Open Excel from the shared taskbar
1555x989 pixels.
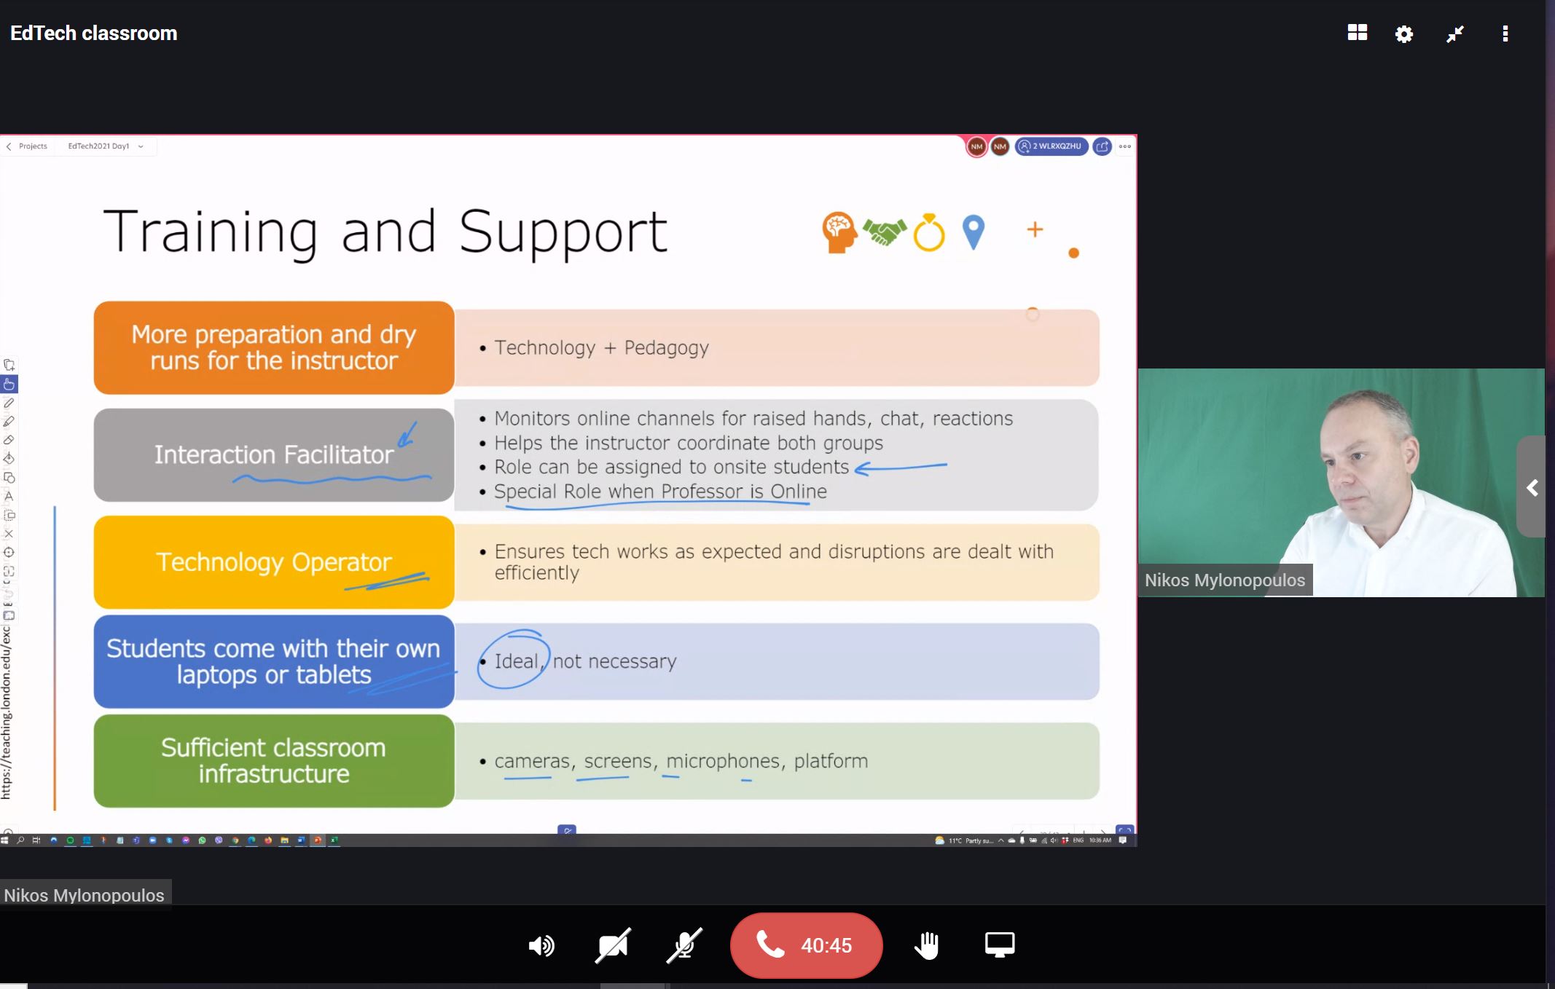pyautogui.click(x=334, y=840)
